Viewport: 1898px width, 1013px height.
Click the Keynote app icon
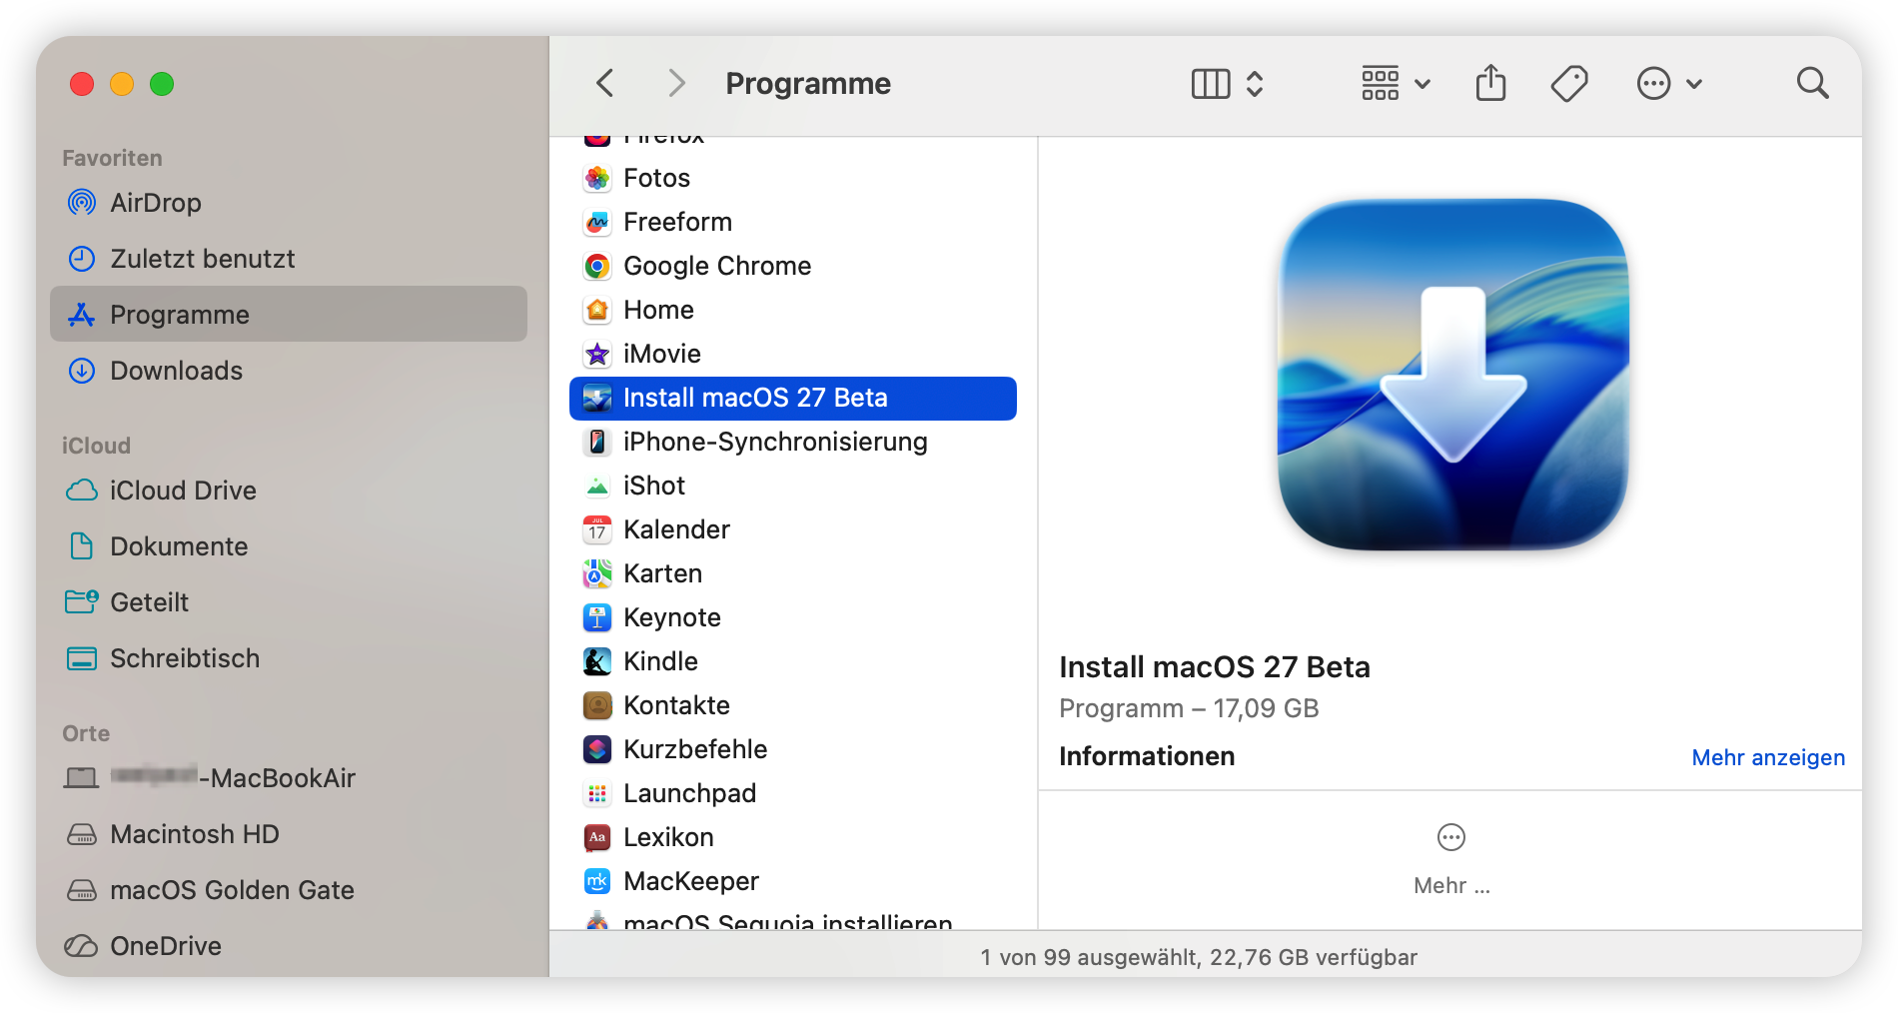pos(597,617)
